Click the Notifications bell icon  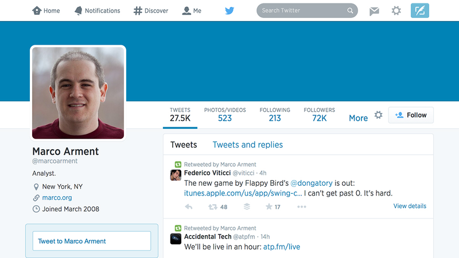[78, 11]
